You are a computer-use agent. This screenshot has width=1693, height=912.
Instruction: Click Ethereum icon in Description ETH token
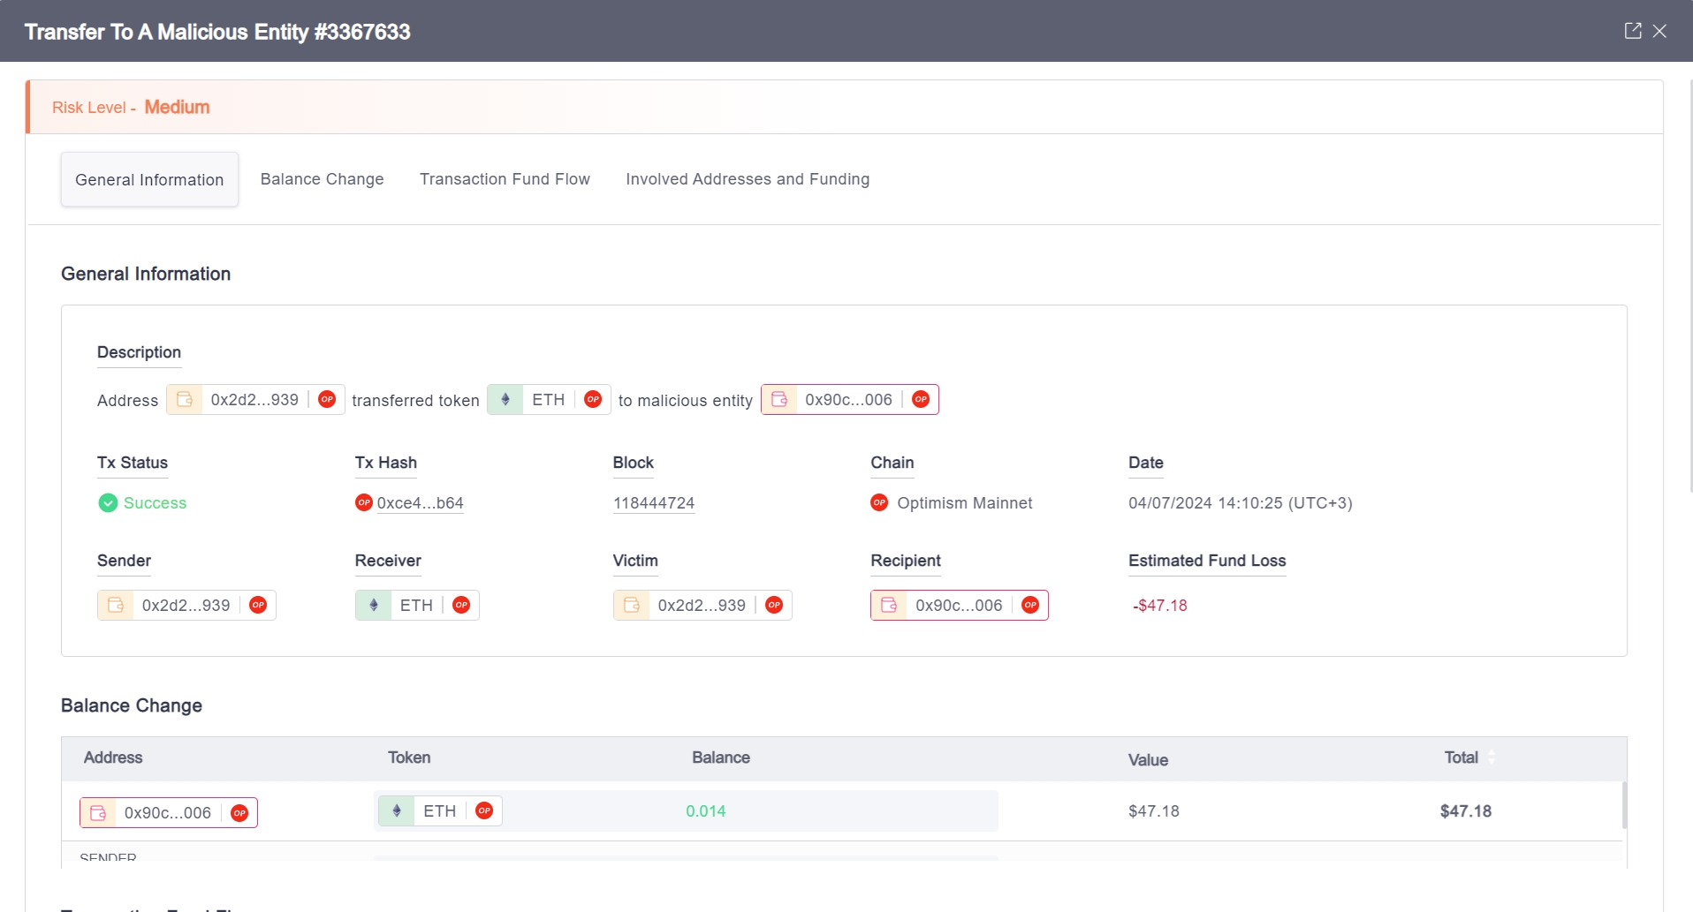505,400
